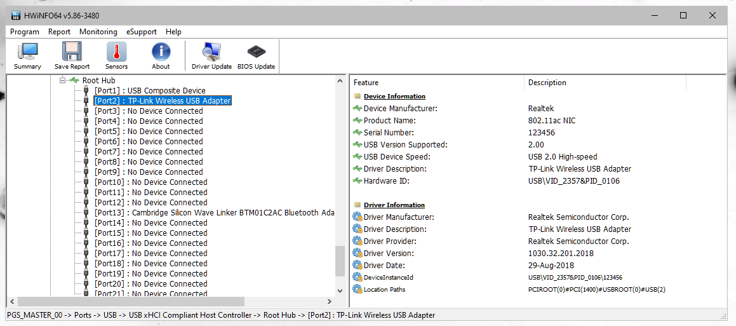Click the port plug icon next to Port13

tap(86, 212)
